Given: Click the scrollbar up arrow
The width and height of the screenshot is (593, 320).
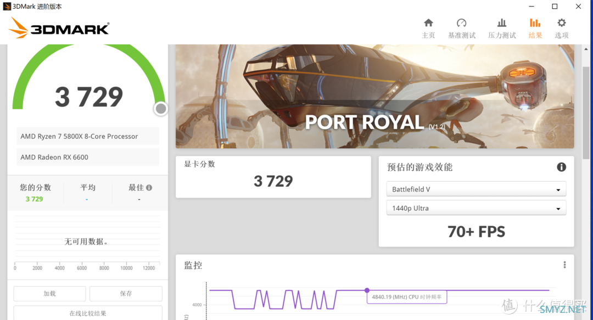Looking at the screenshot, I should (x=586, y=49).
